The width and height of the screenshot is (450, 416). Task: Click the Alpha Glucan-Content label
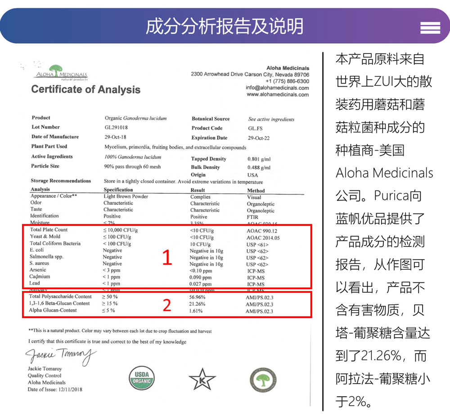tap(53, 310)
